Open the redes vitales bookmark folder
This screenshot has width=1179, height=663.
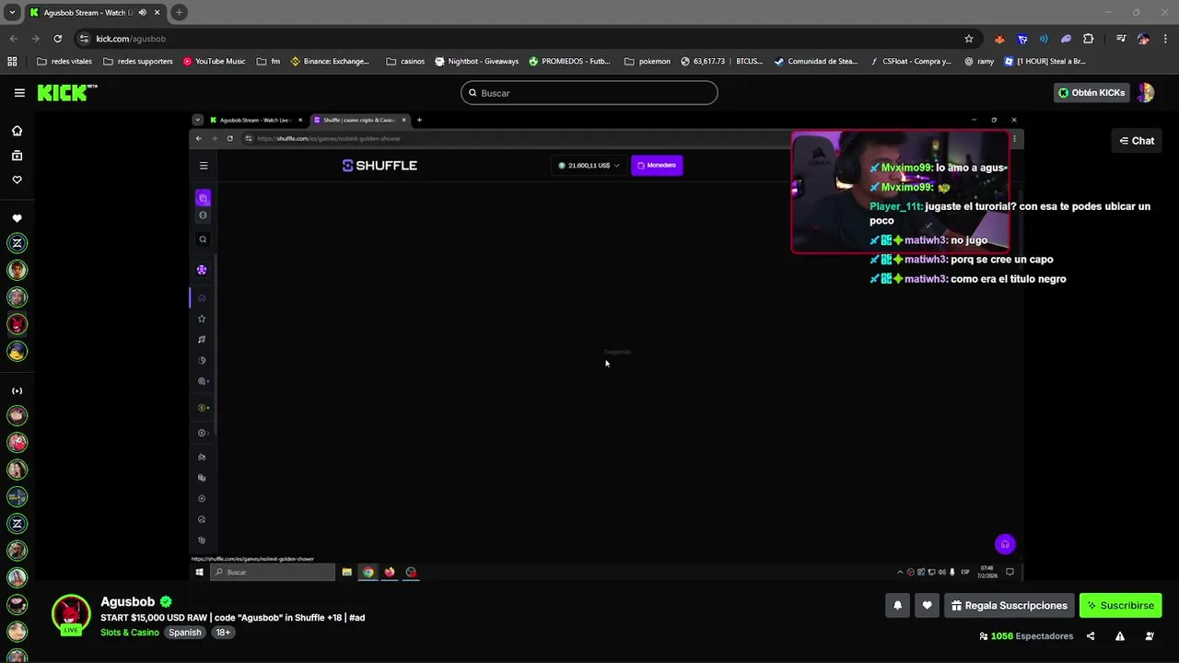(x=64, y=62)
